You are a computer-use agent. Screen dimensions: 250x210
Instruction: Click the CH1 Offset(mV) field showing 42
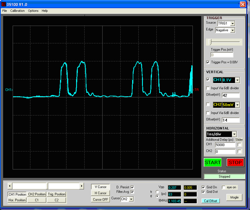point(231,95)
